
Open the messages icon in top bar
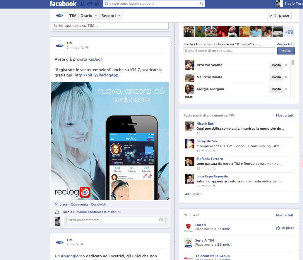click(90, 4)
